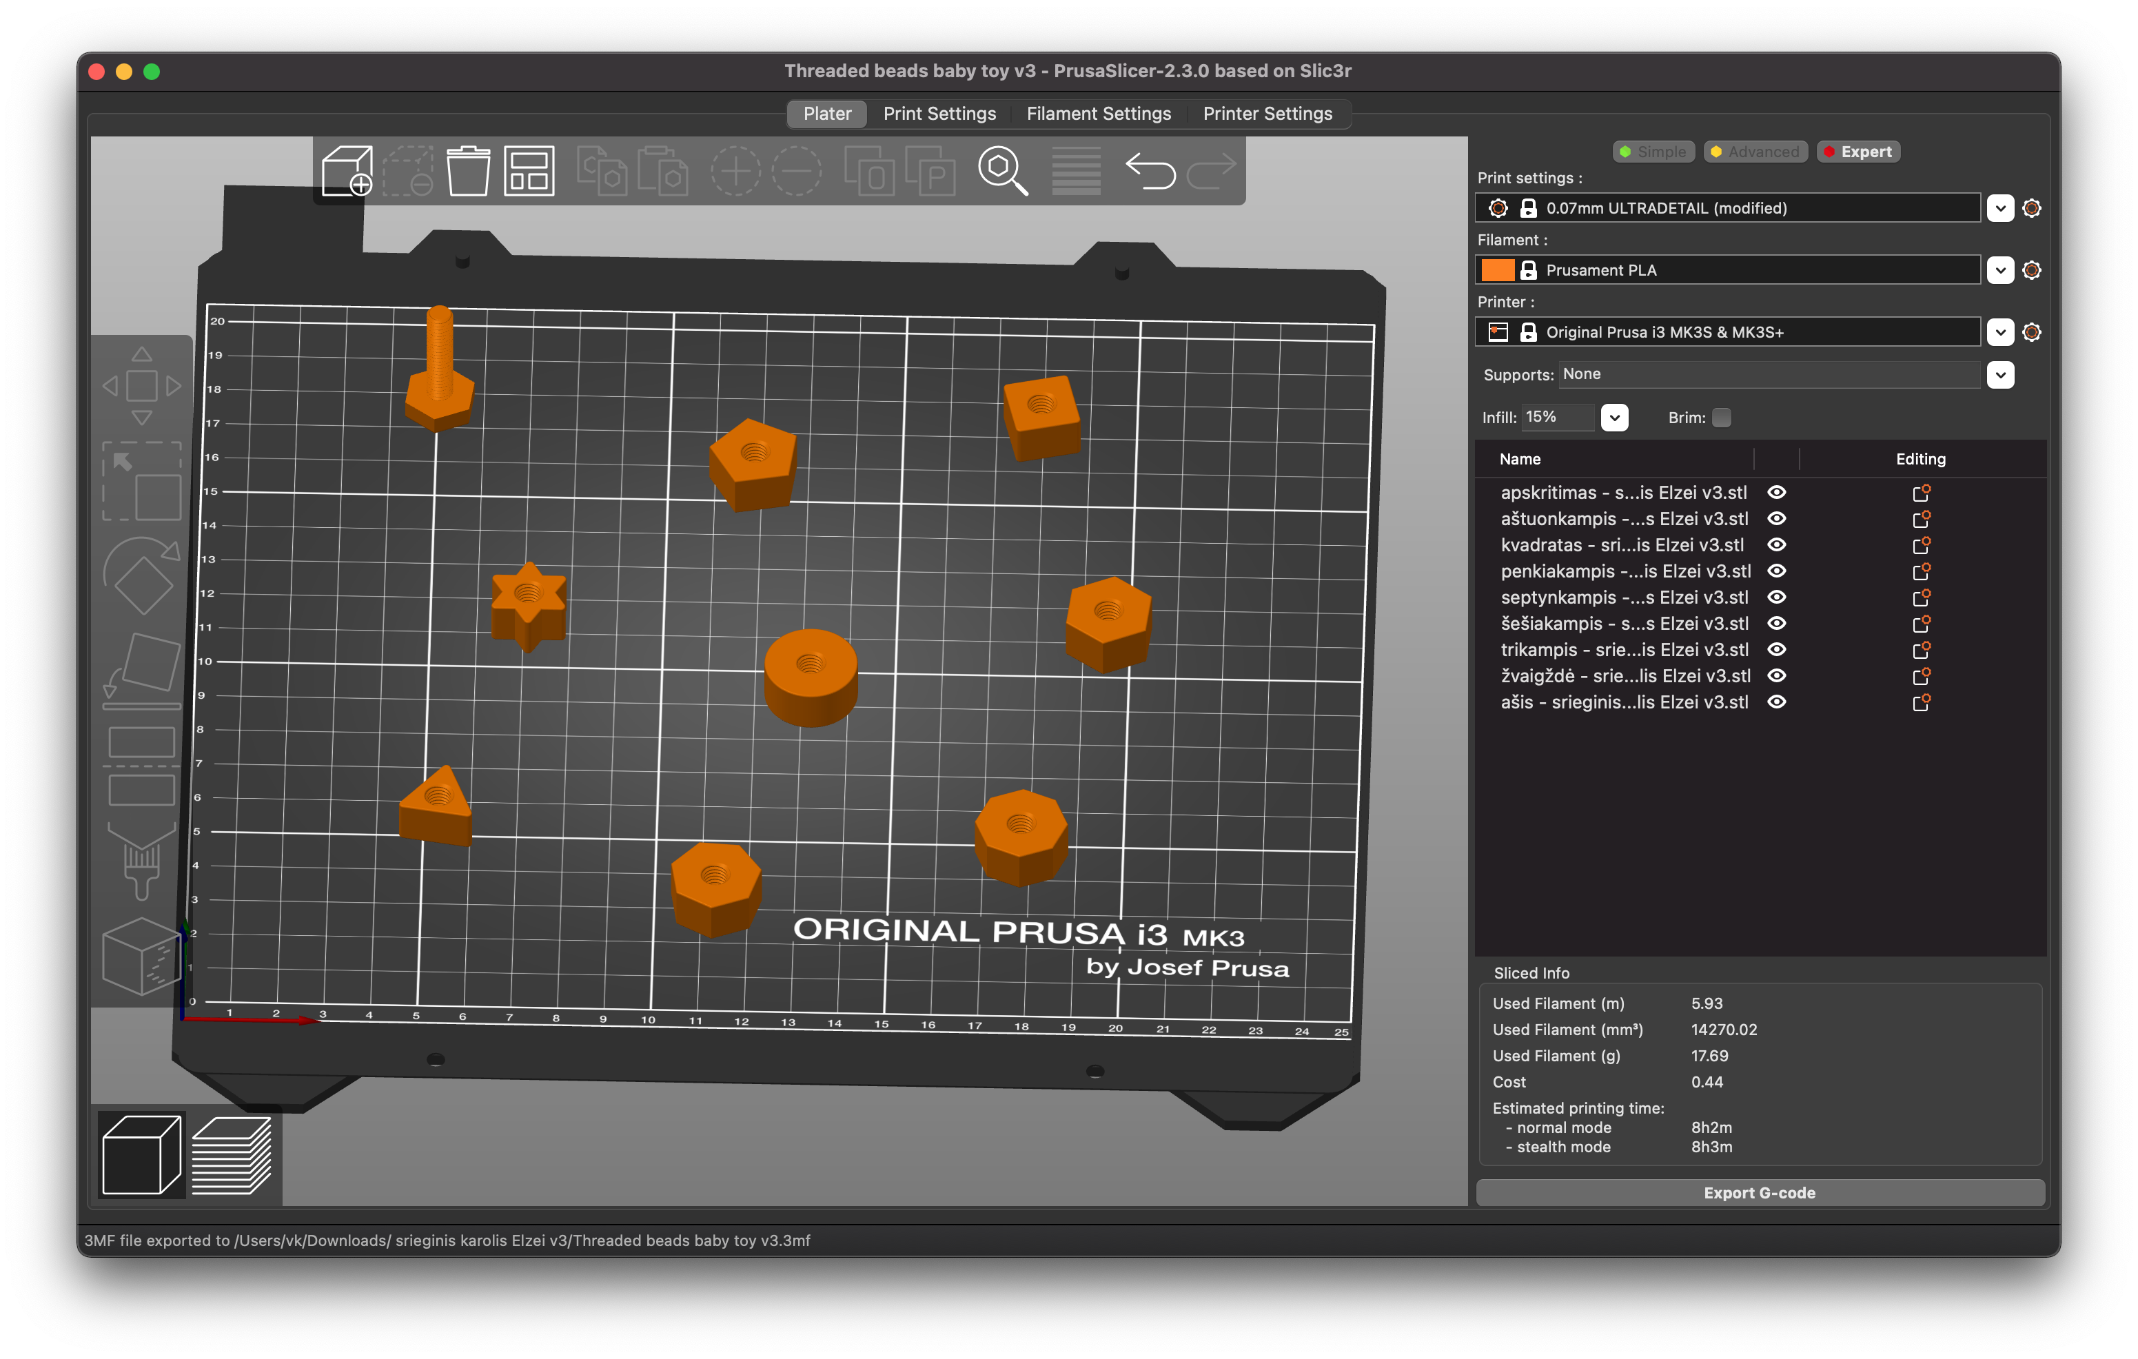Select the ašis object in the list
Screen dimensions: 2138x1359
coord(1624,703)
